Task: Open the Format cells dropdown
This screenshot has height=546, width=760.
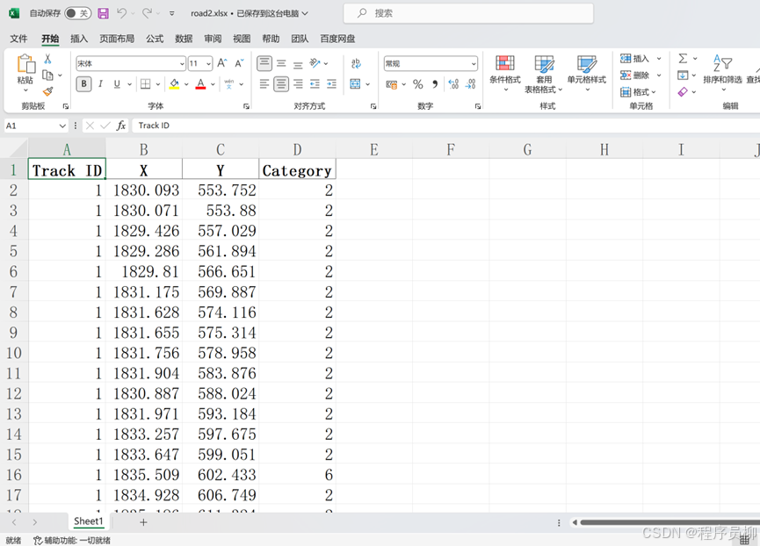Action: (638, 91)
